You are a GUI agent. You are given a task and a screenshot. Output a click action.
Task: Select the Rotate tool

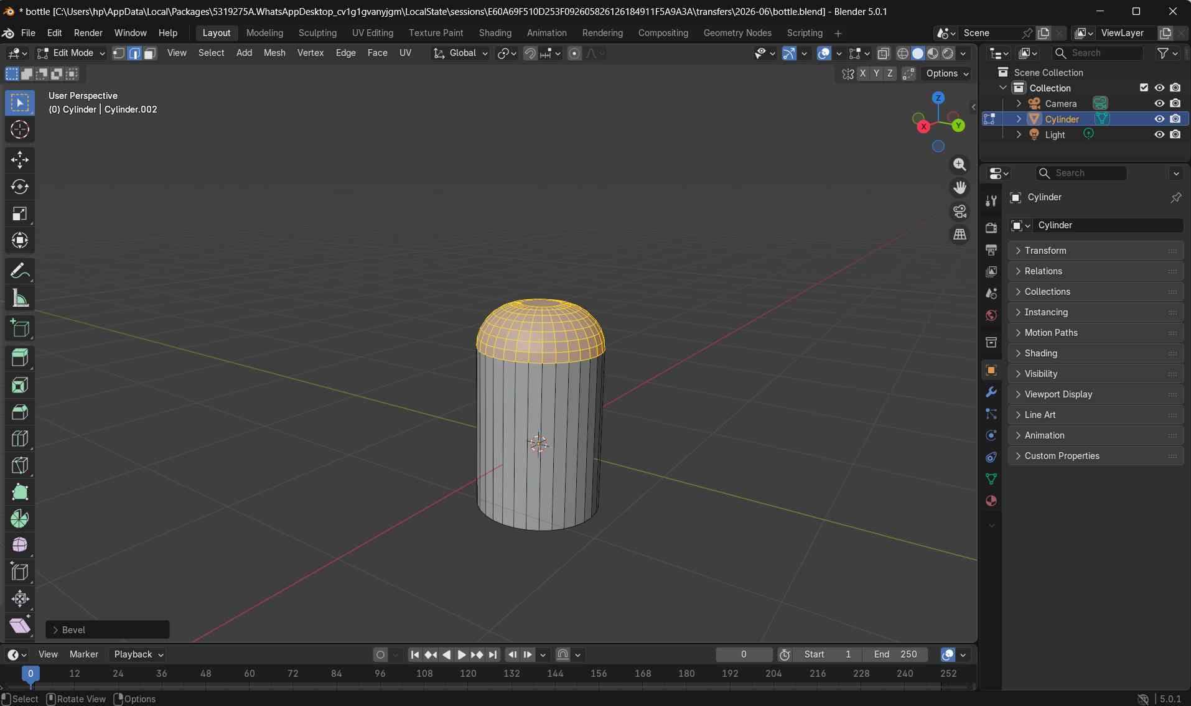click(20, 187)
